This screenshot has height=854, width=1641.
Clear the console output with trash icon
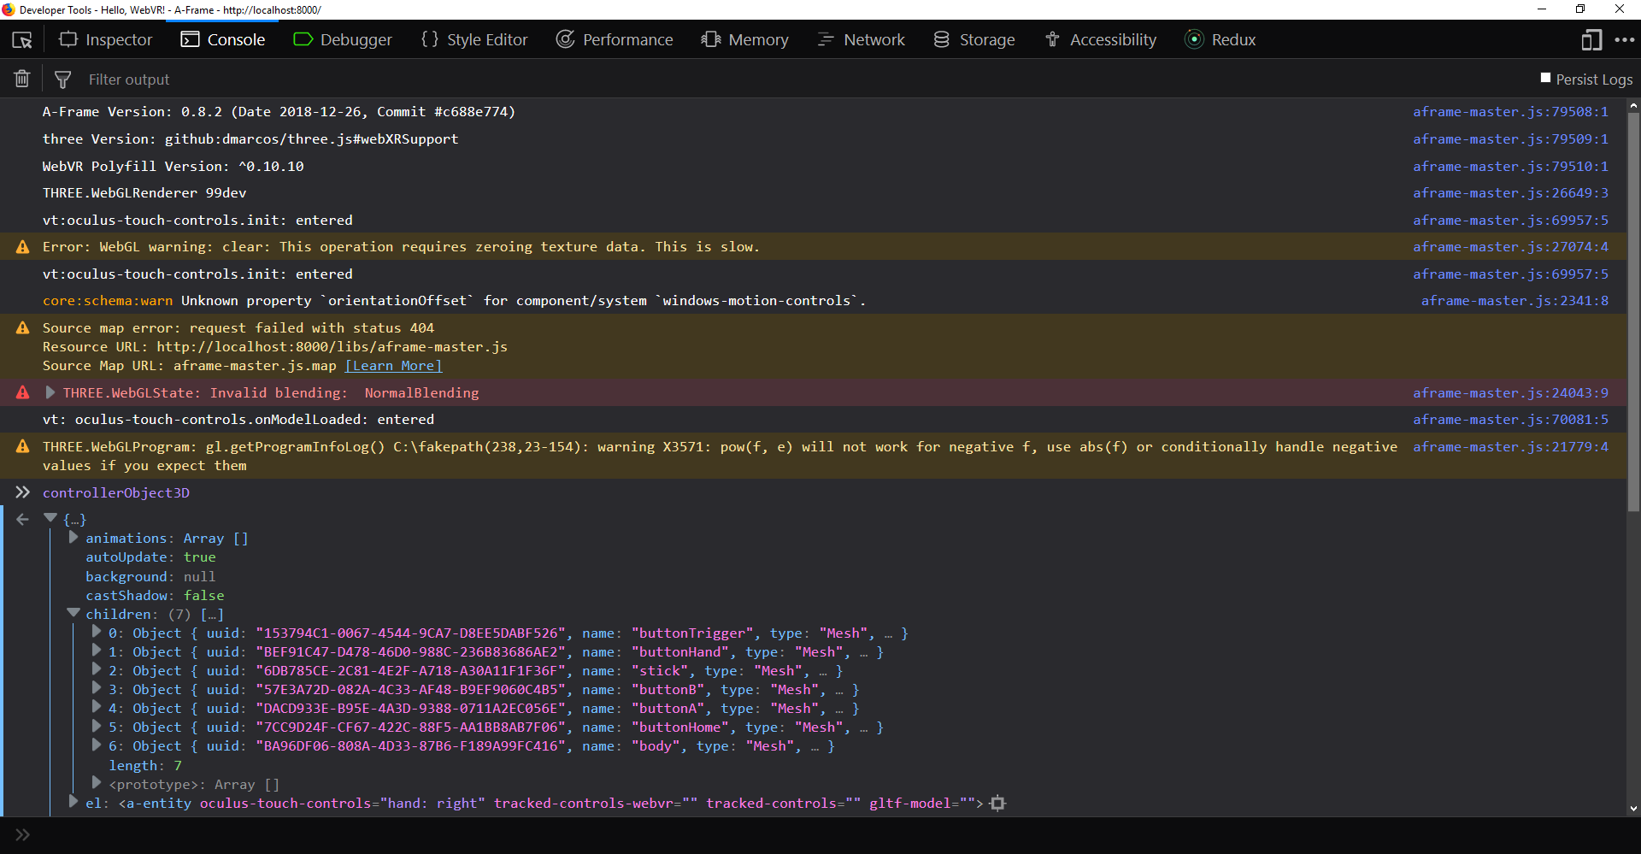[x=21, y=78]
